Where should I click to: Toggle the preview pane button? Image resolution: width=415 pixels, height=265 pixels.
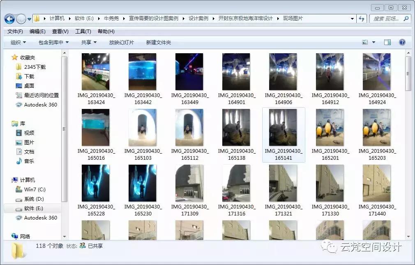[387, 42]
